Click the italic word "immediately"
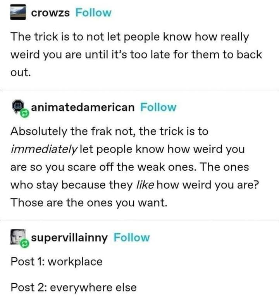Screen dimensions: 279x300 [44, 149]
